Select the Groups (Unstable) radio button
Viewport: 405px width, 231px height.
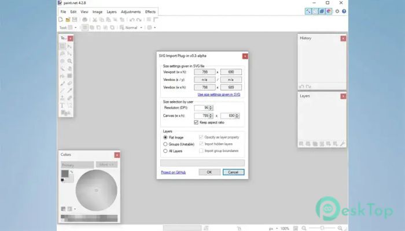pos(165,144)
